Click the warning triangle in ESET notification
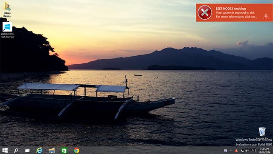 click(266, 17)
